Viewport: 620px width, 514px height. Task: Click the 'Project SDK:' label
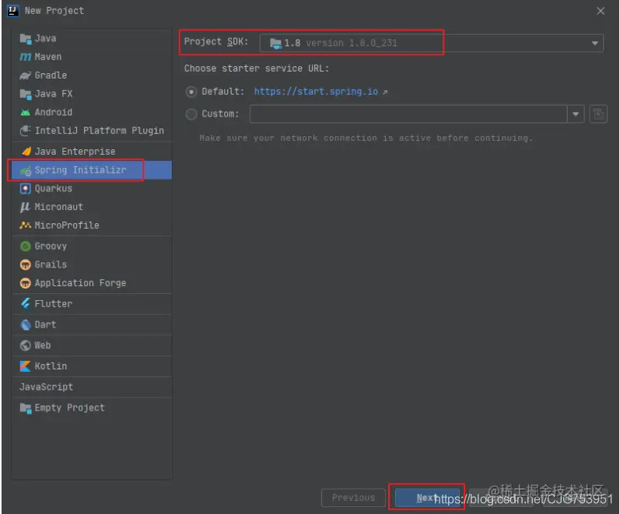(216, 41)
